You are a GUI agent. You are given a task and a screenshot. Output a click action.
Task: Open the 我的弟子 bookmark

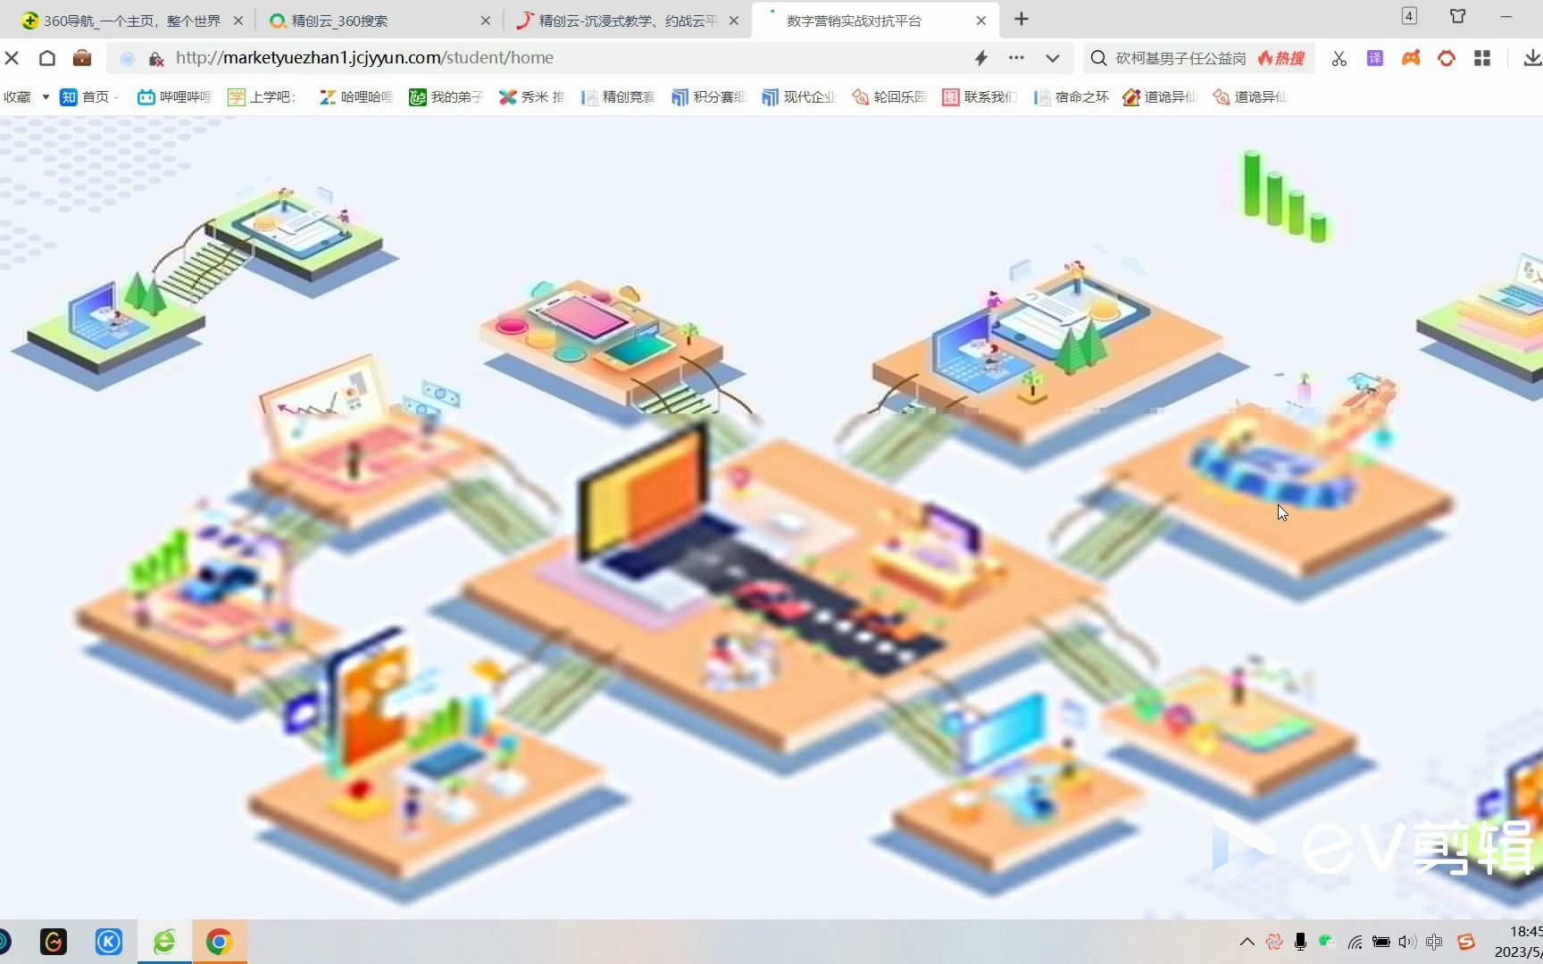(446, 96)
